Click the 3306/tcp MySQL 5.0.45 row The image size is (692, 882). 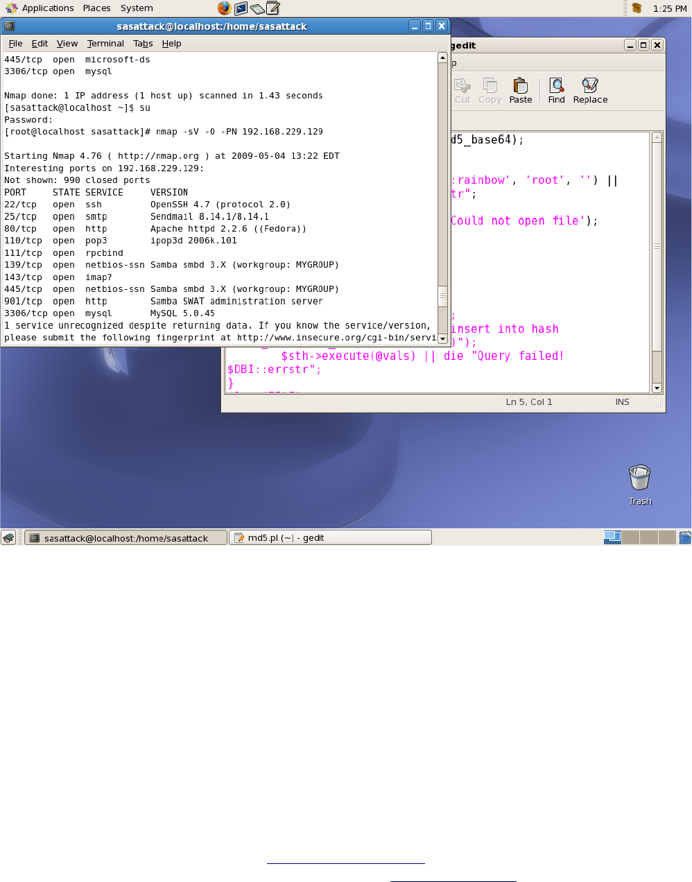(110, 313)
